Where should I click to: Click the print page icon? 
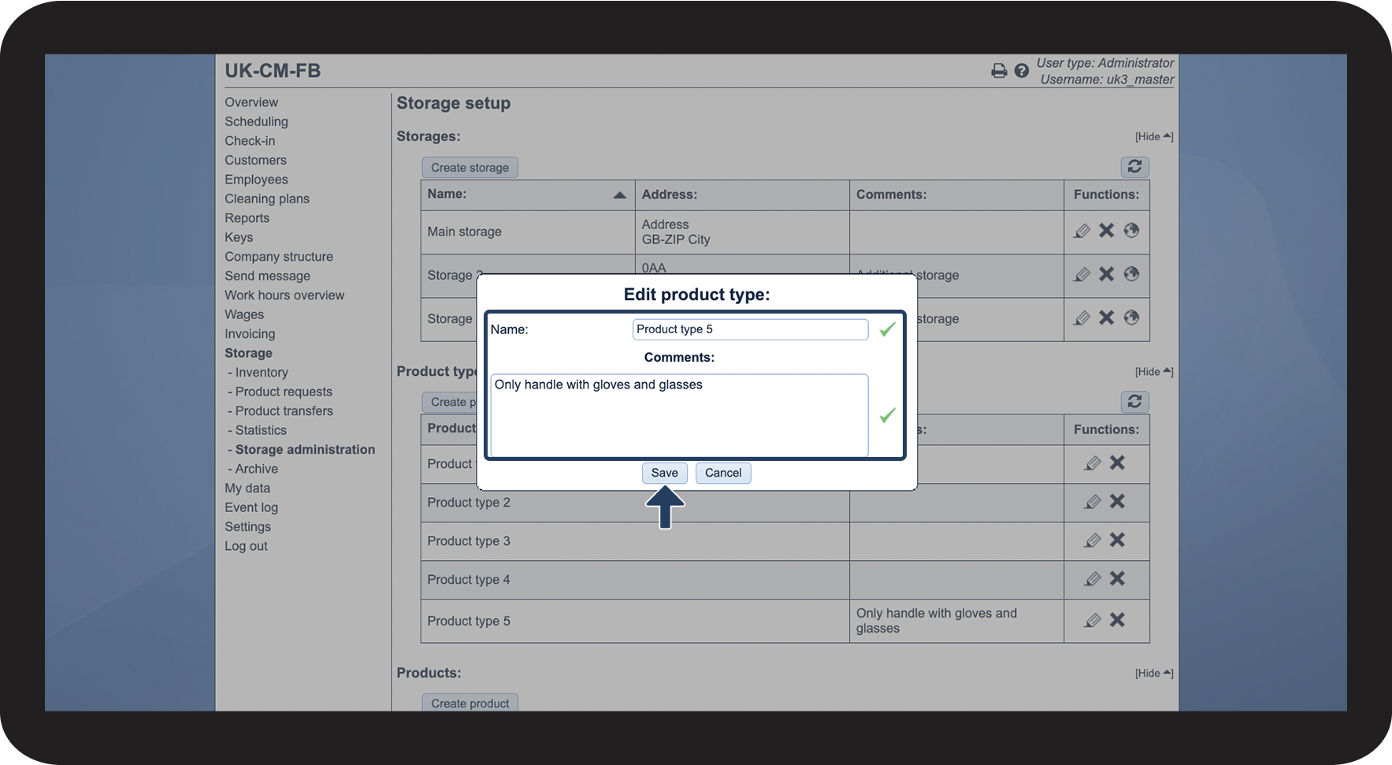coord(999,71)
